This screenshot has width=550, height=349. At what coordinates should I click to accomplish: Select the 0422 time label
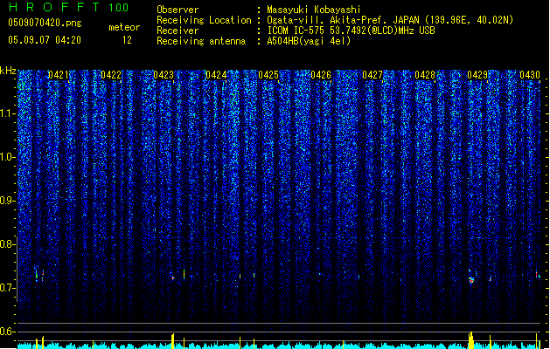coord(111,75)
